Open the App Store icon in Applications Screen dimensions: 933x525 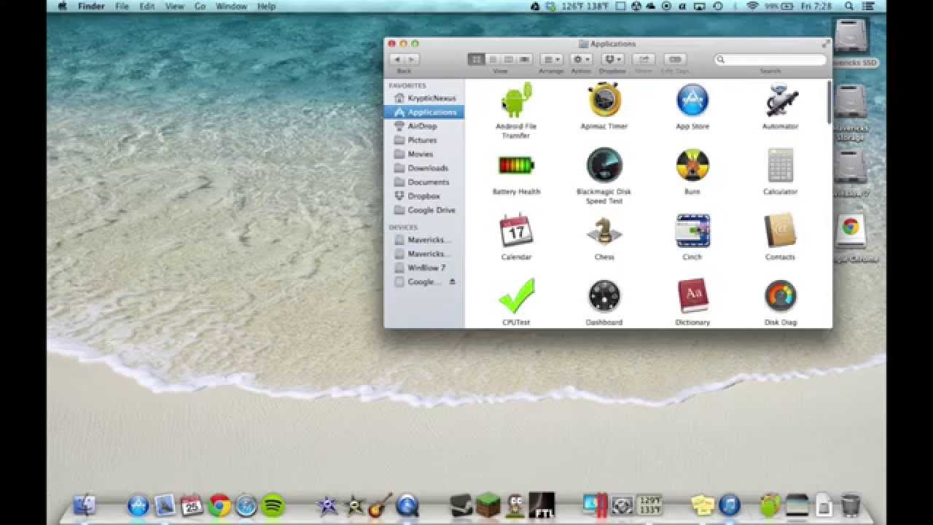[x=692, y=101]
